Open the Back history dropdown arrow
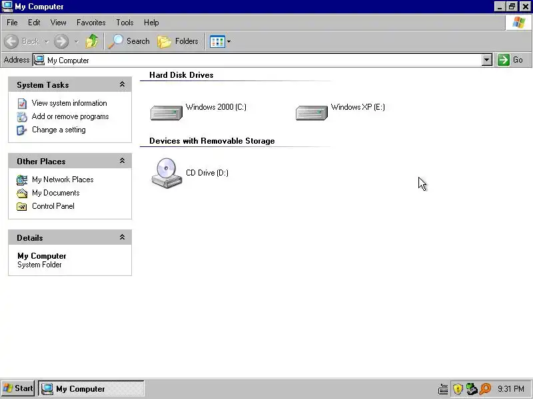 tap(47, 41)
